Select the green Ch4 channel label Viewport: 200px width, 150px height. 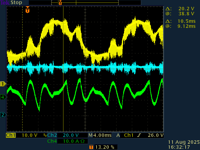point(52,141)
